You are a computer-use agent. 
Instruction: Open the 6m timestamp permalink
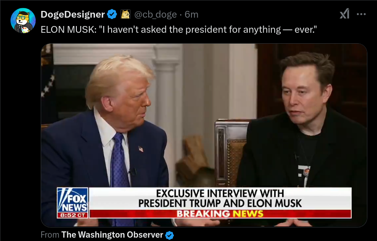coord(191,14)
